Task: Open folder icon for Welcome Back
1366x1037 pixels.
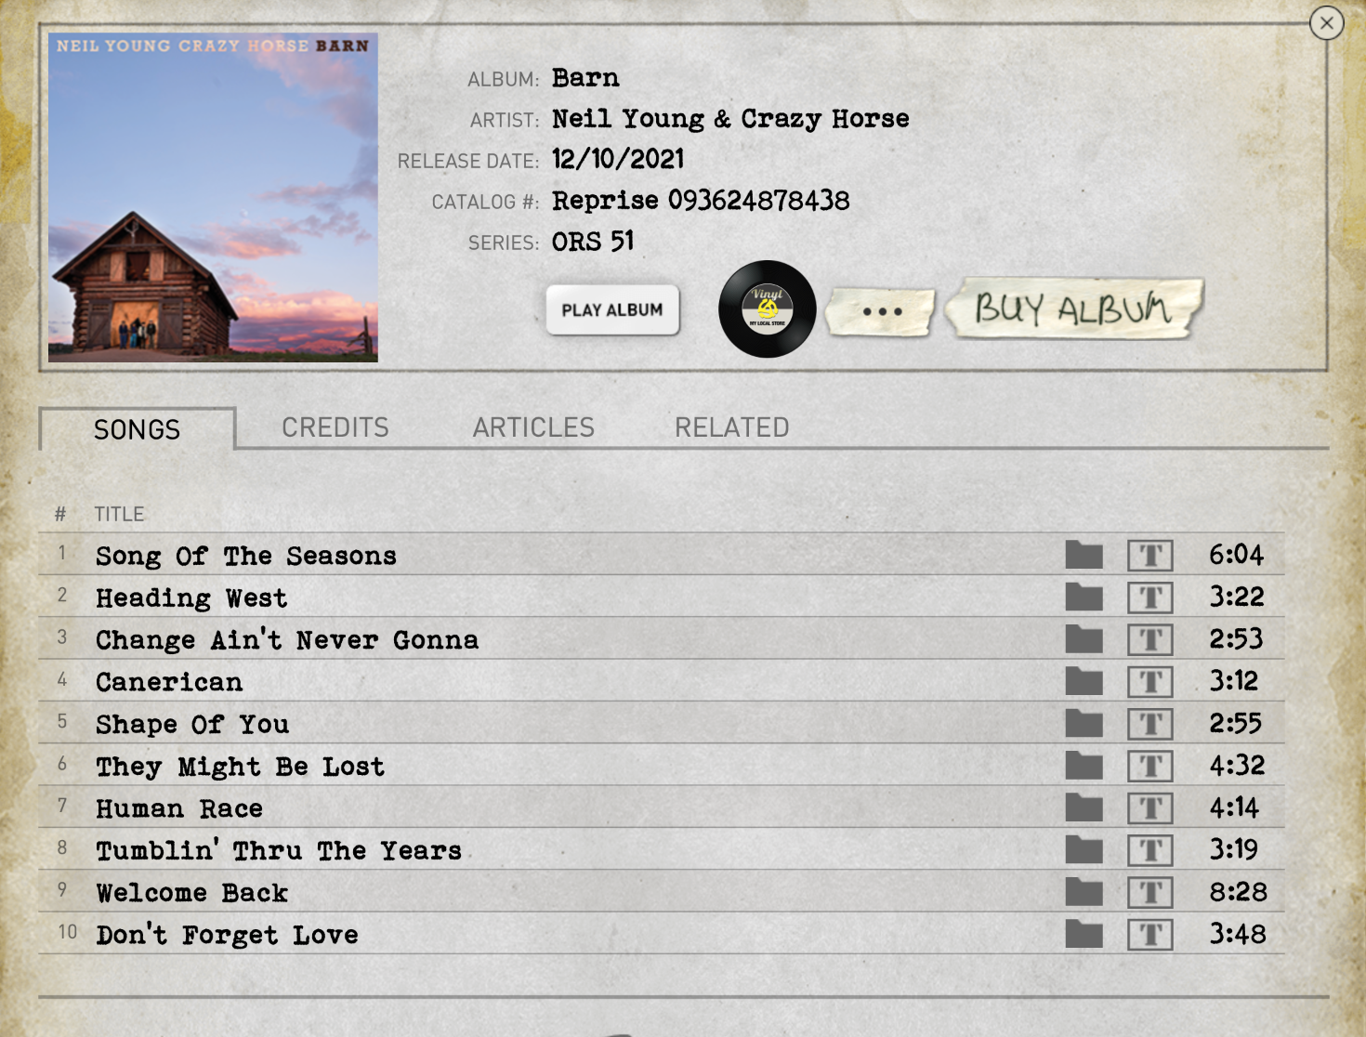Action: click(1084, 892)
